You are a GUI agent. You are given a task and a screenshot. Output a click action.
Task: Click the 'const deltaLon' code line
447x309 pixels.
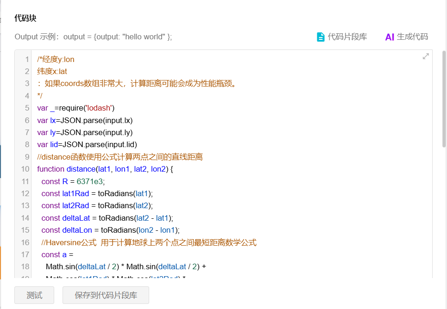(x=110, y=230)
